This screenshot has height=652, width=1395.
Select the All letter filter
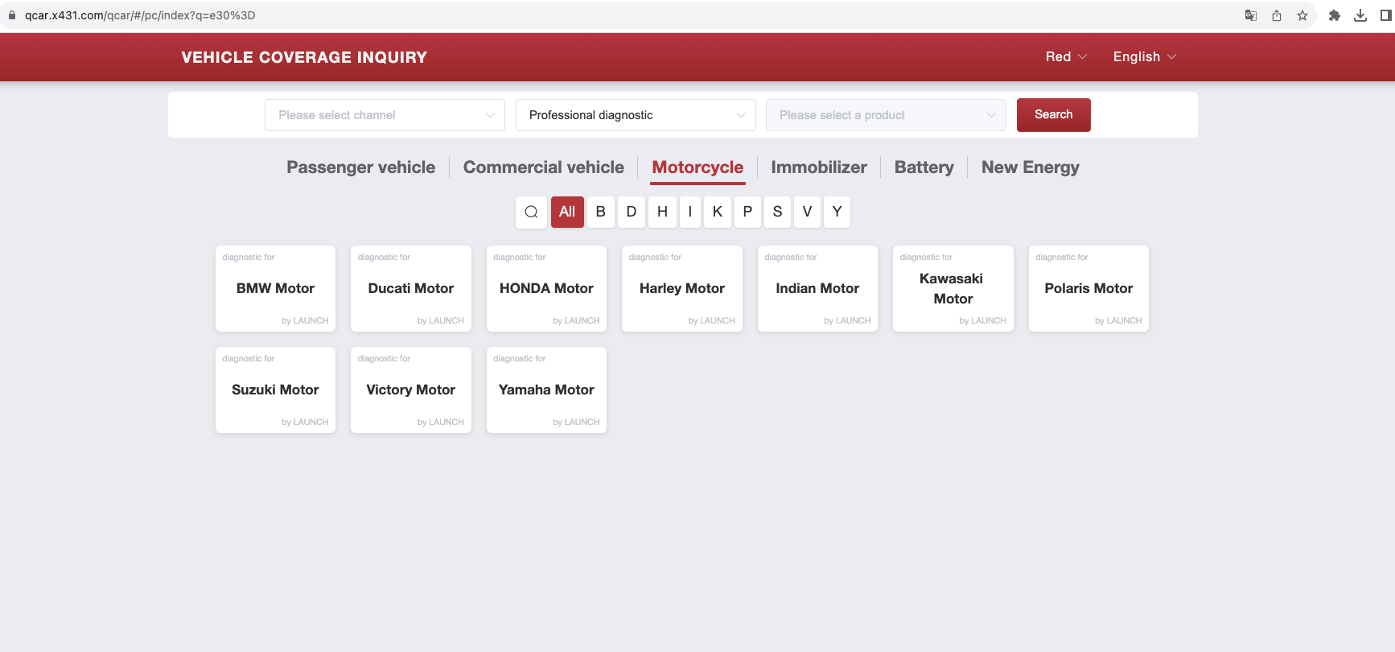567,212
